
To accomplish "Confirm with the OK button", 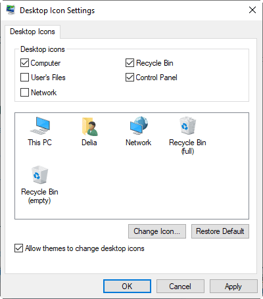I will 127,287.
